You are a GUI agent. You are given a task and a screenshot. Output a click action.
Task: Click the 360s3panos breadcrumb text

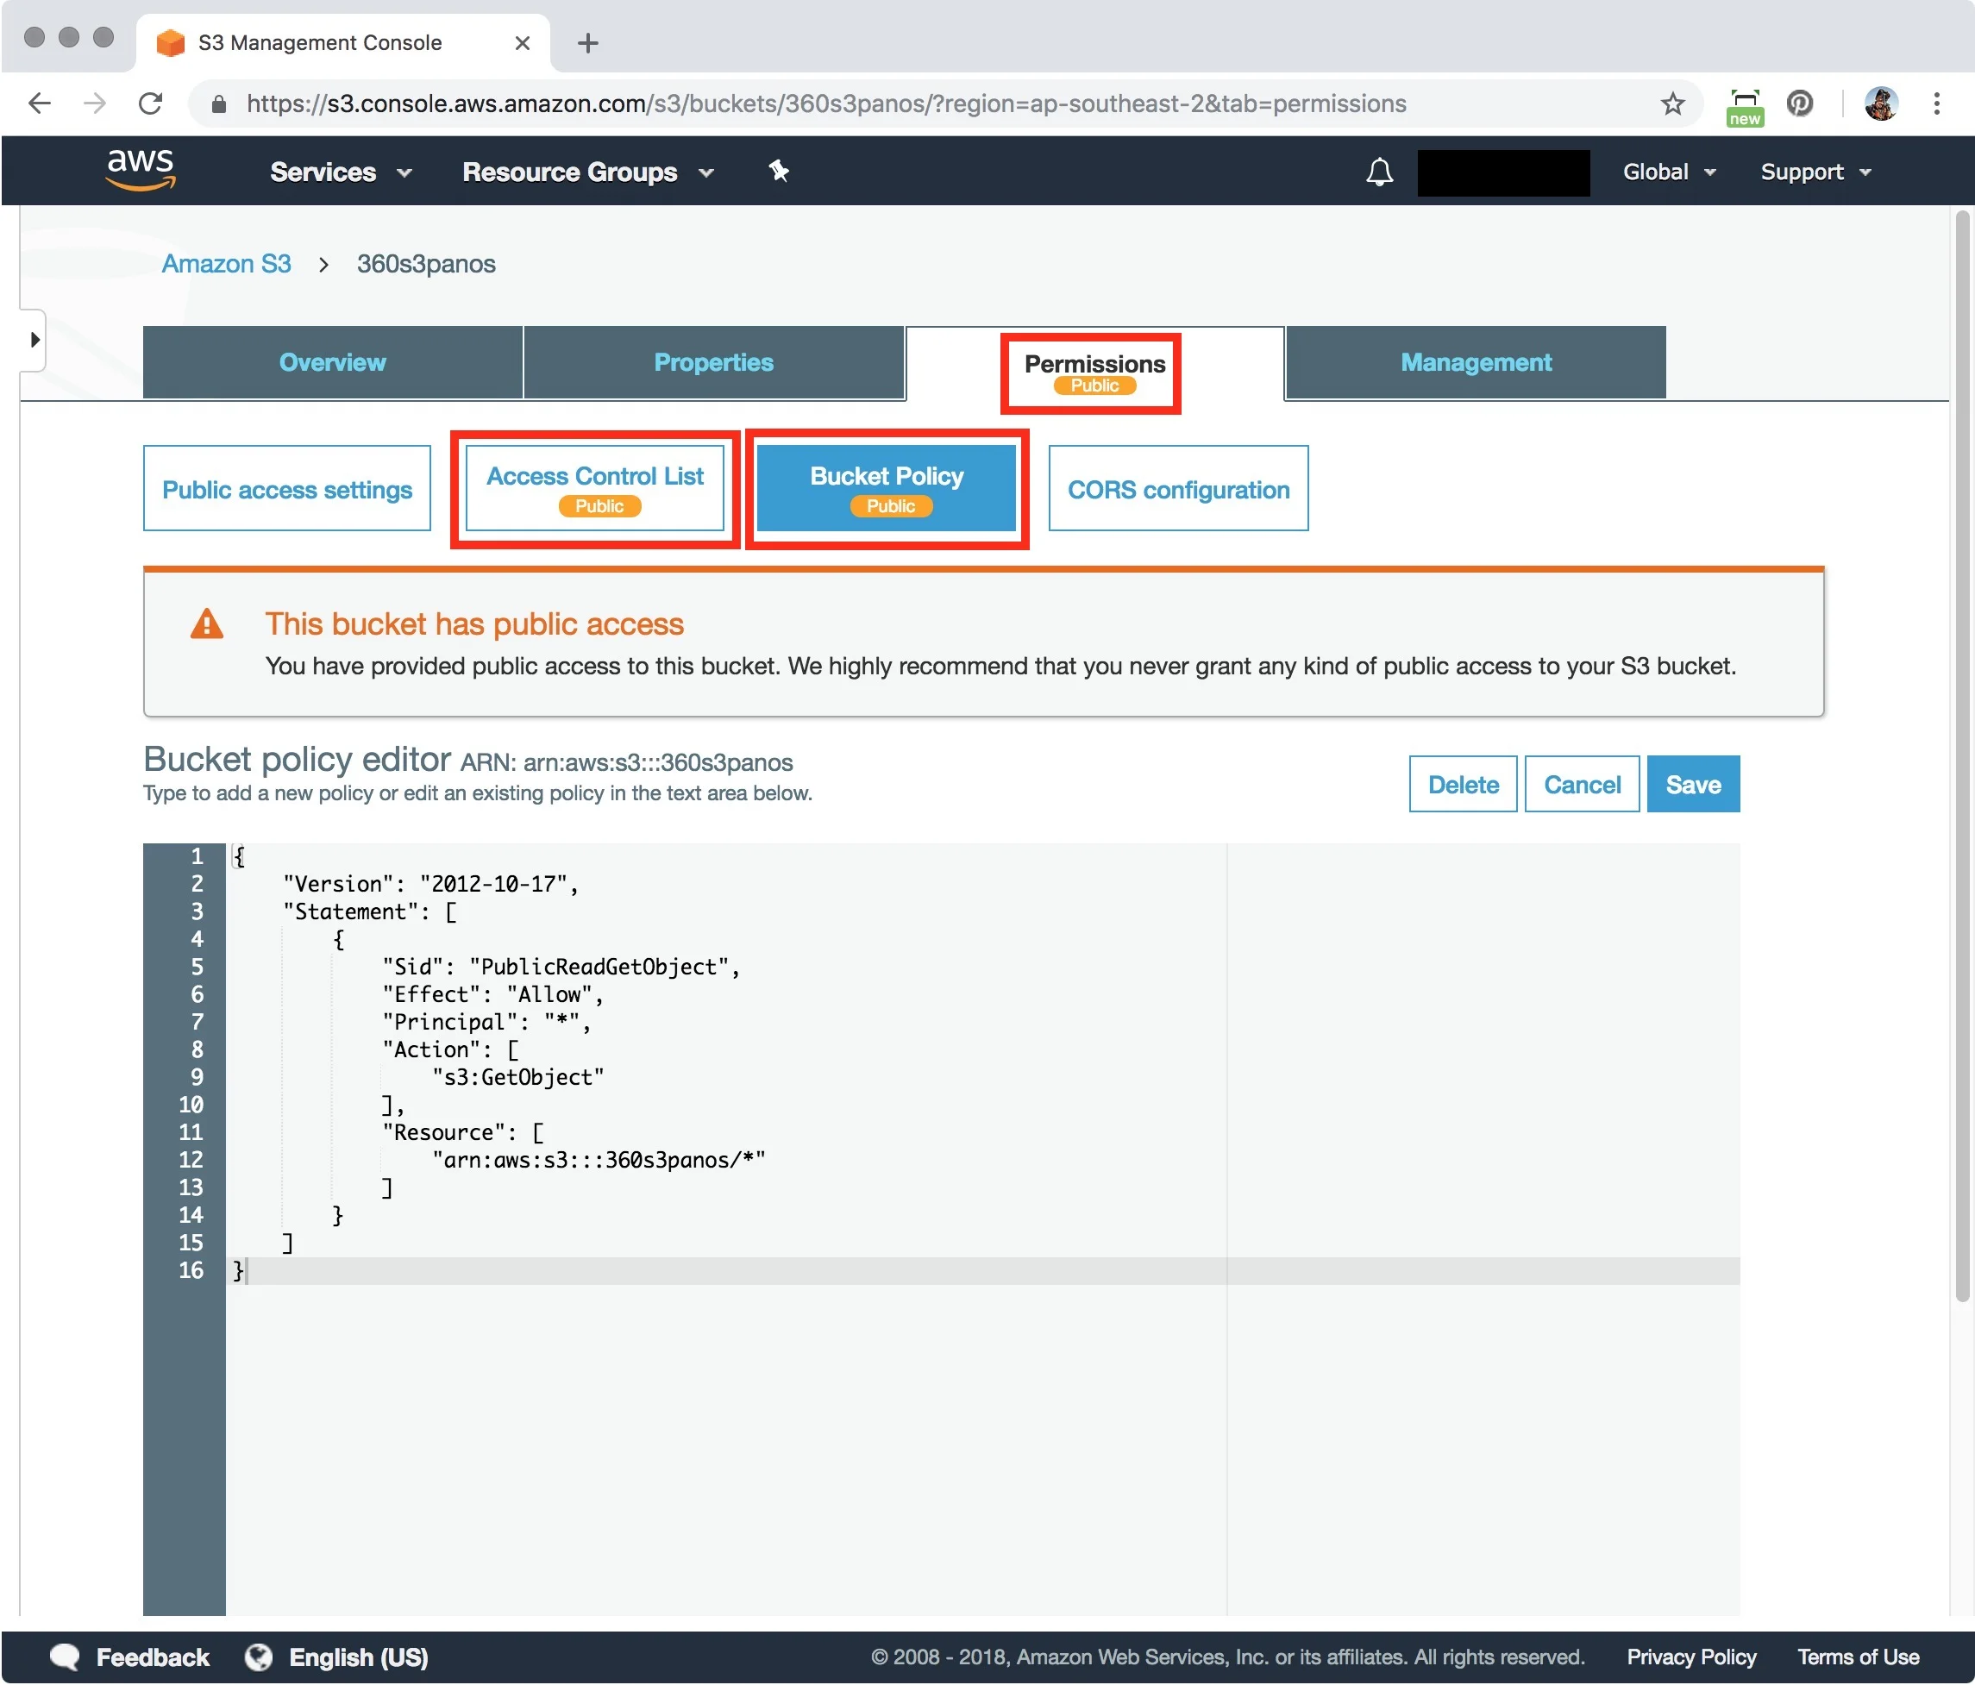tap(426, 263)
